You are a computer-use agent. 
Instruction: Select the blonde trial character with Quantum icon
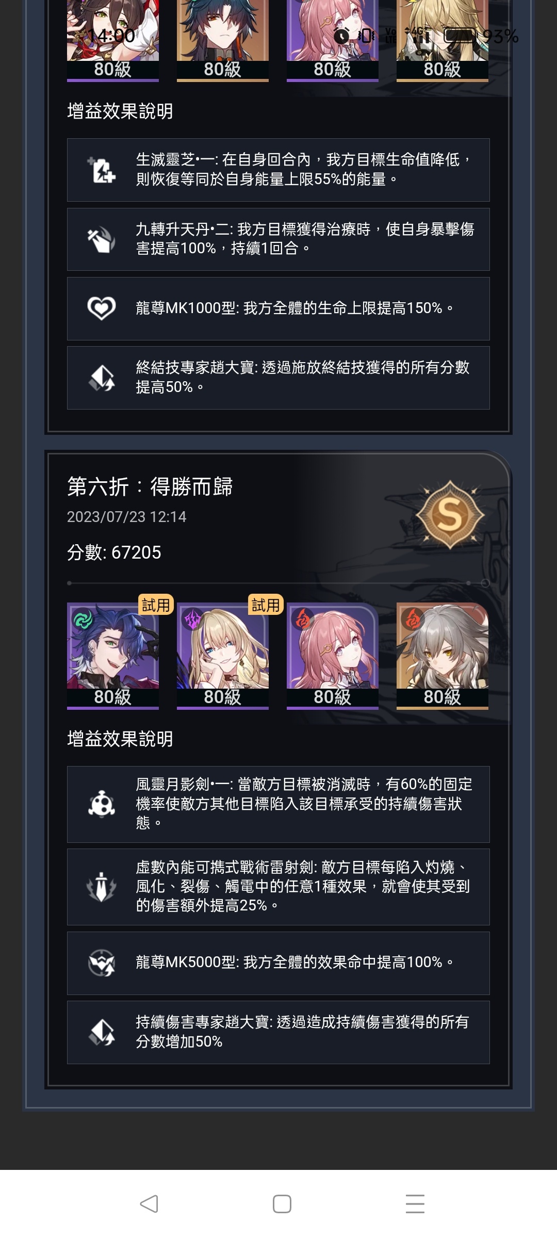[x=223, y=656]
